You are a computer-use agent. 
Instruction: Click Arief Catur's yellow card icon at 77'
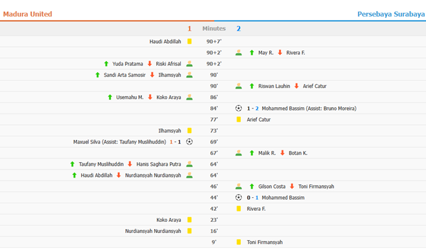click(x=238, y=120)
